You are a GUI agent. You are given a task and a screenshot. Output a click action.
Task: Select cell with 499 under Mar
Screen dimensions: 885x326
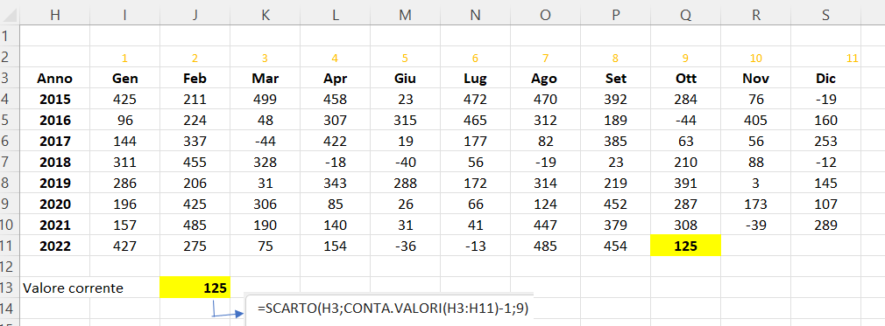[265, 100]
